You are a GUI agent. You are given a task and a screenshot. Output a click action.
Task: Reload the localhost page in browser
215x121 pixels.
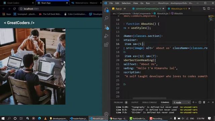(14, 9)
